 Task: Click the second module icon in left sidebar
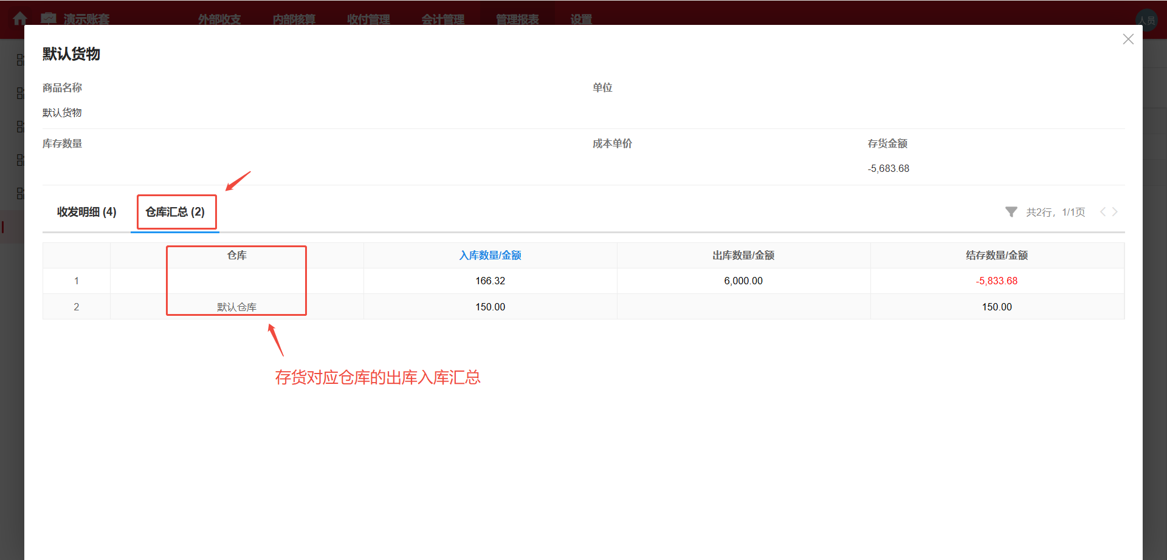click(x=20, y=93)
